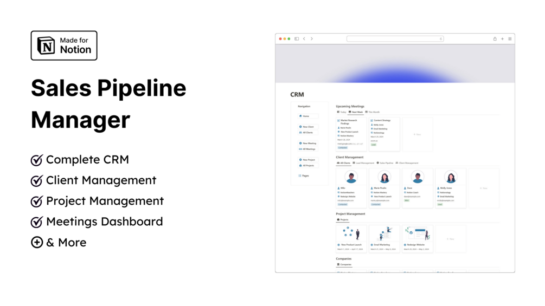The width and height of the screenshot is (545, 306).
Task: Click New Project in Navigation
Action: click(308, 160)
